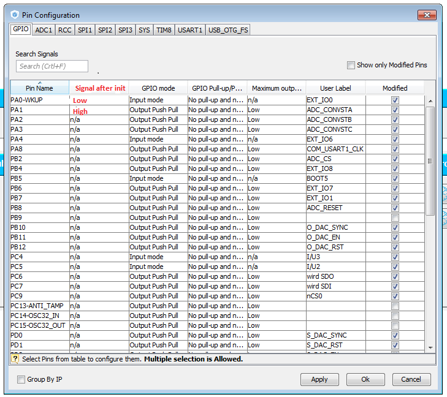
Task: Click Input mode cell for PA4
Action: (x=158, y=139)
